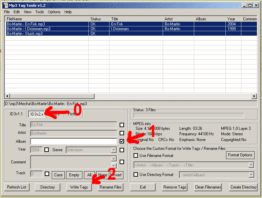Switch to the ID3v1.1 tab

tap(16, 114)
